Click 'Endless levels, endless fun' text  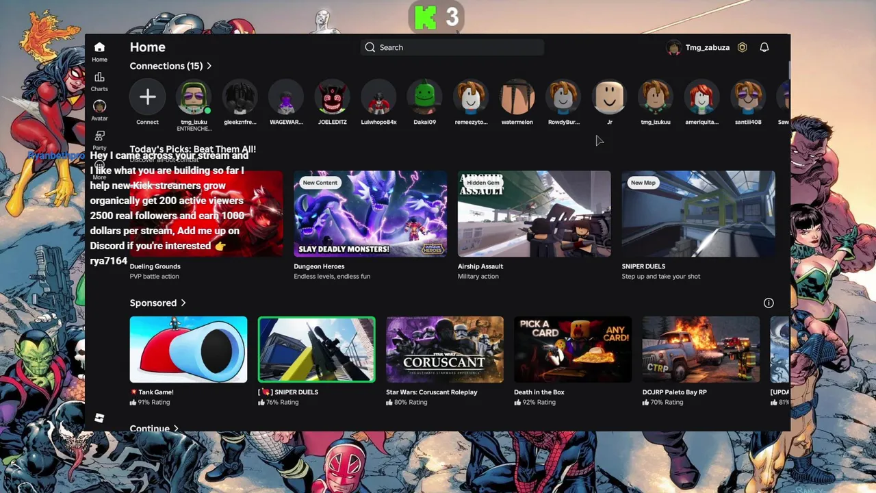(332, 277)
